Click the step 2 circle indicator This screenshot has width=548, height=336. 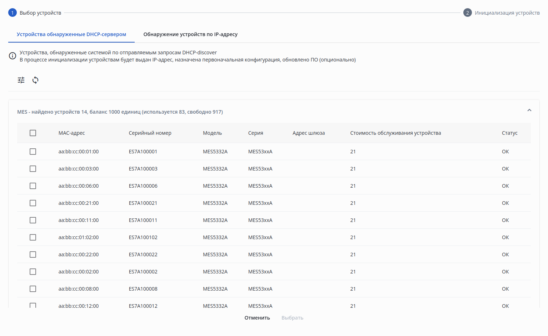467,13
